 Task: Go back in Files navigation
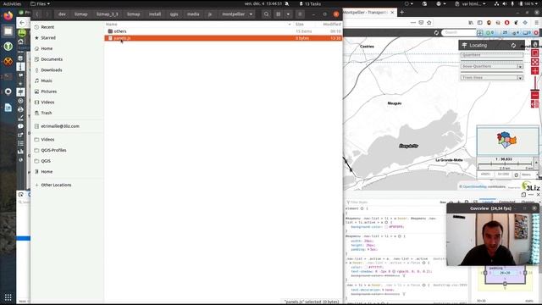point(37,14)
